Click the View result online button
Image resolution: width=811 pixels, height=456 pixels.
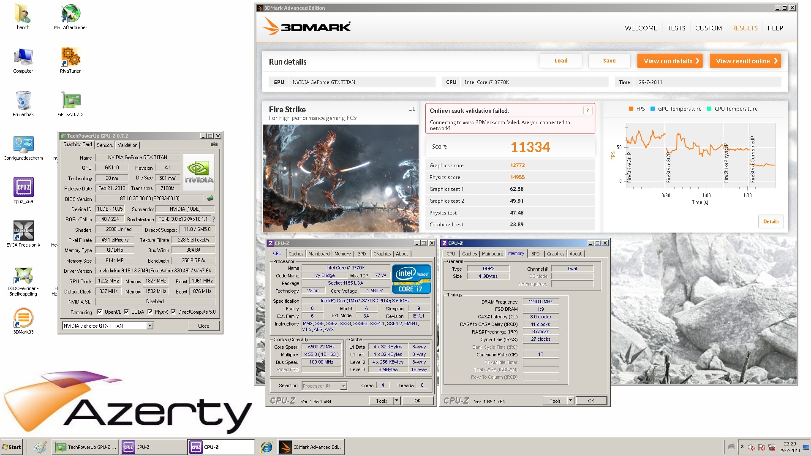pyautogui.click(x=746, y=61)
